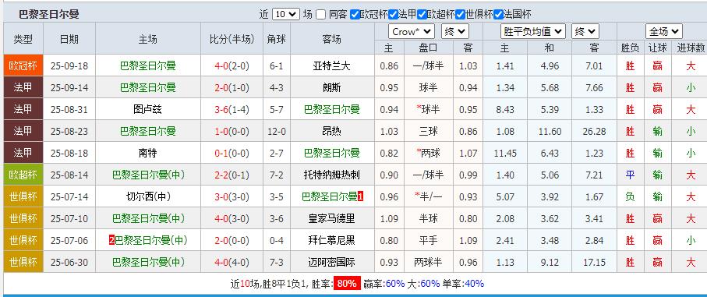707x297 pixels.
Task: Open away team 拜仁慕尼黑
Action: pos(331,240)
